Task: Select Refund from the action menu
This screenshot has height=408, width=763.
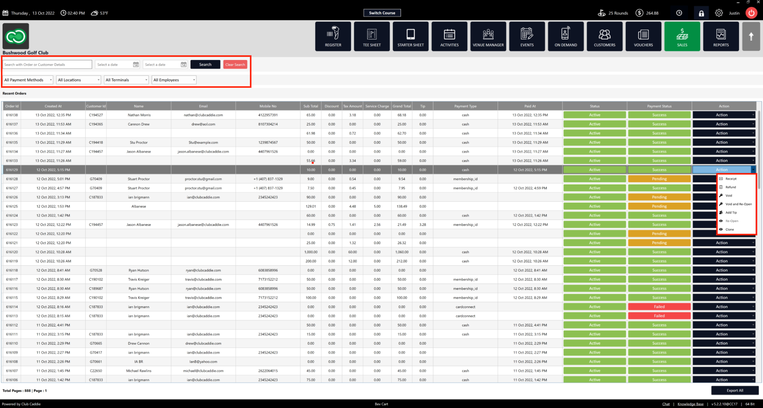Action: [731, 187]
